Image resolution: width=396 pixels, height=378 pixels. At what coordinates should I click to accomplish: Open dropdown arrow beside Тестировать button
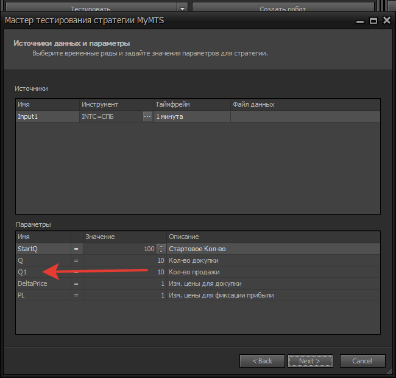click(182, 9)
